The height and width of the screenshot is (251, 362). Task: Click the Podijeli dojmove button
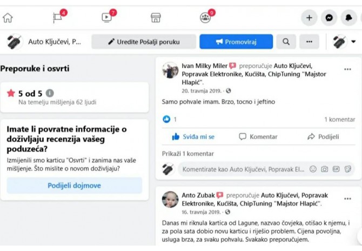[75, 186]
